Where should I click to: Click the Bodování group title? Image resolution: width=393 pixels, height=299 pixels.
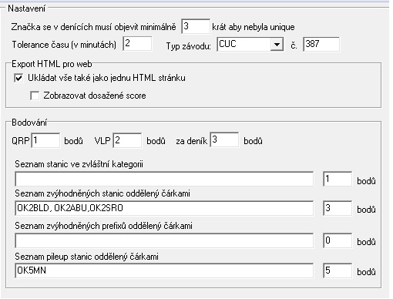(x=29, y=123)
